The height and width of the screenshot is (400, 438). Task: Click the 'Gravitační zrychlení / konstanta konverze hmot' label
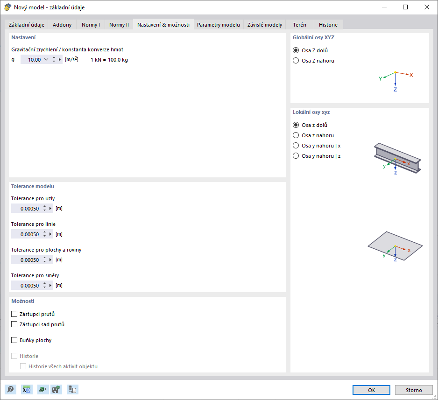pos(67,49)
